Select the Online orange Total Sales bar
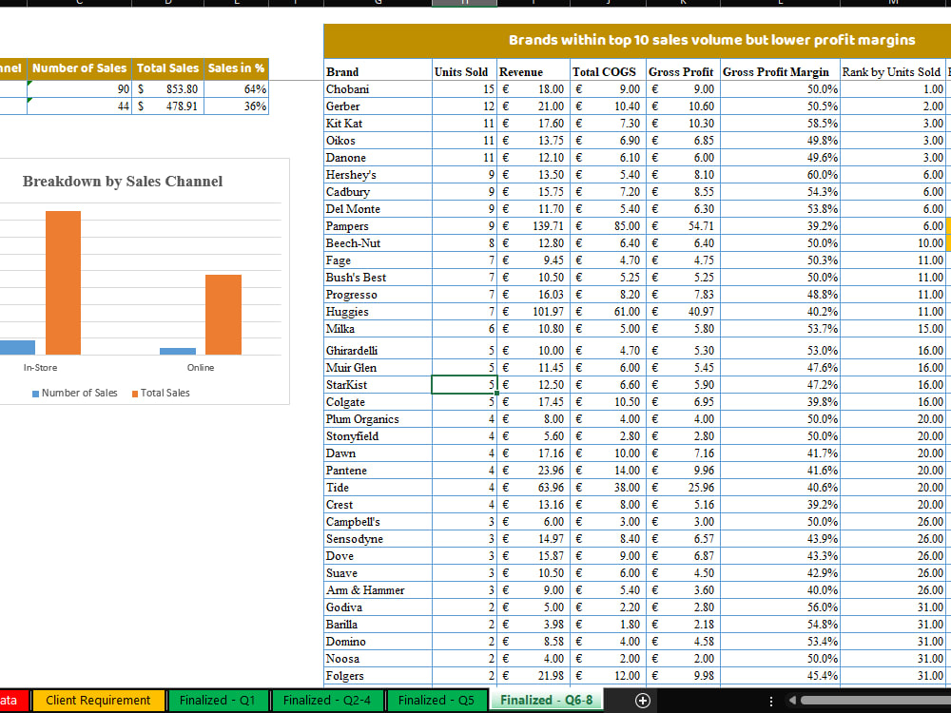951x713 pixels. [223, 315]
